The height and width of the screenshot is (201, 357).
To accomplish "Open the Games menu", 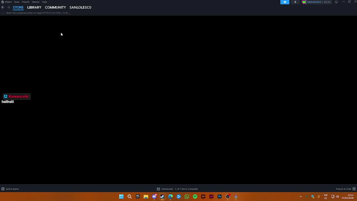I will [x=35, y=2].
